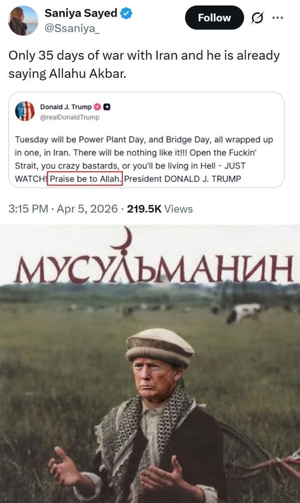The image size is (300, 503).
Task: Click the black affiliate badge icon
Action: 107,107
